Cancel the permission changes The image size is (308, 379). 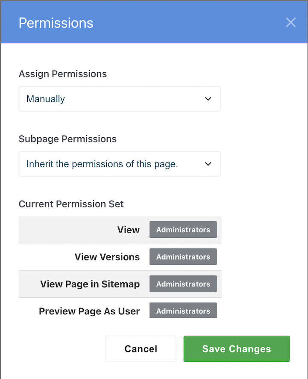coord(141,349)
